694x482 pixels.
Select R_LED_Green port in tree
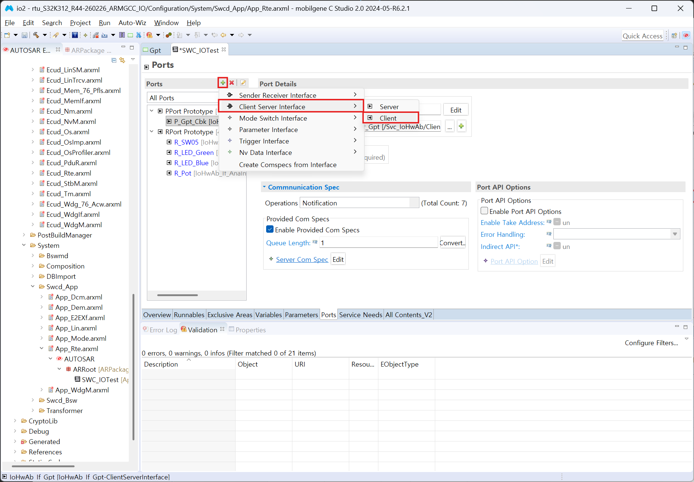tap(194, 152)
